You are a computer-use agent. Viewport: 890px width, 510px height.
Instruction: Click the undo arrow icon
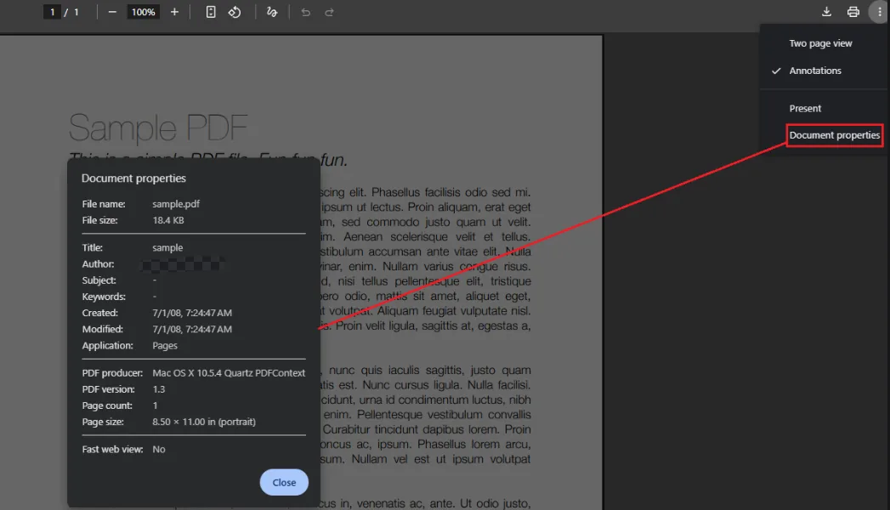click(305, 12)
